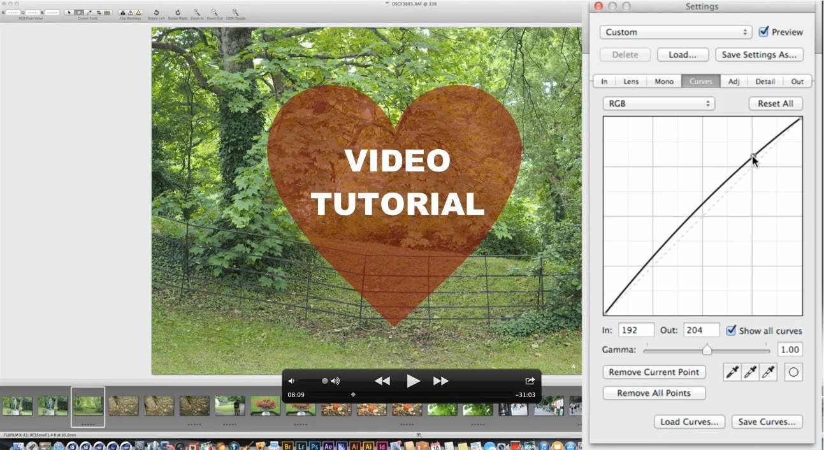Screen dimensions: 824x450
Task: Switch to the Curves tab
Action: (700, 81)
